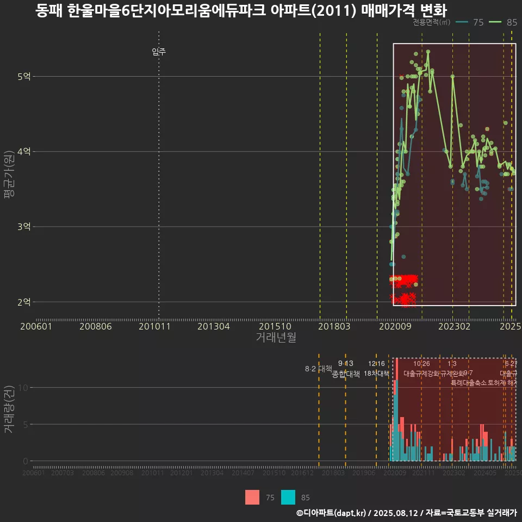Click the 2억 price axis label
This screenshot has height=522, width=522.
(x=24, y=302)
